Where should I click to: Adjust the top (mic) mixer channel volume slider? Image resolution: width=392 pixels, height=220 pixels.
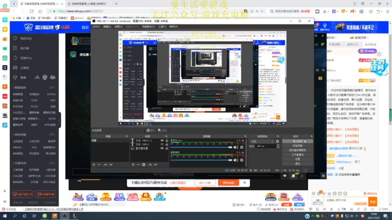(x=201, y=147)
